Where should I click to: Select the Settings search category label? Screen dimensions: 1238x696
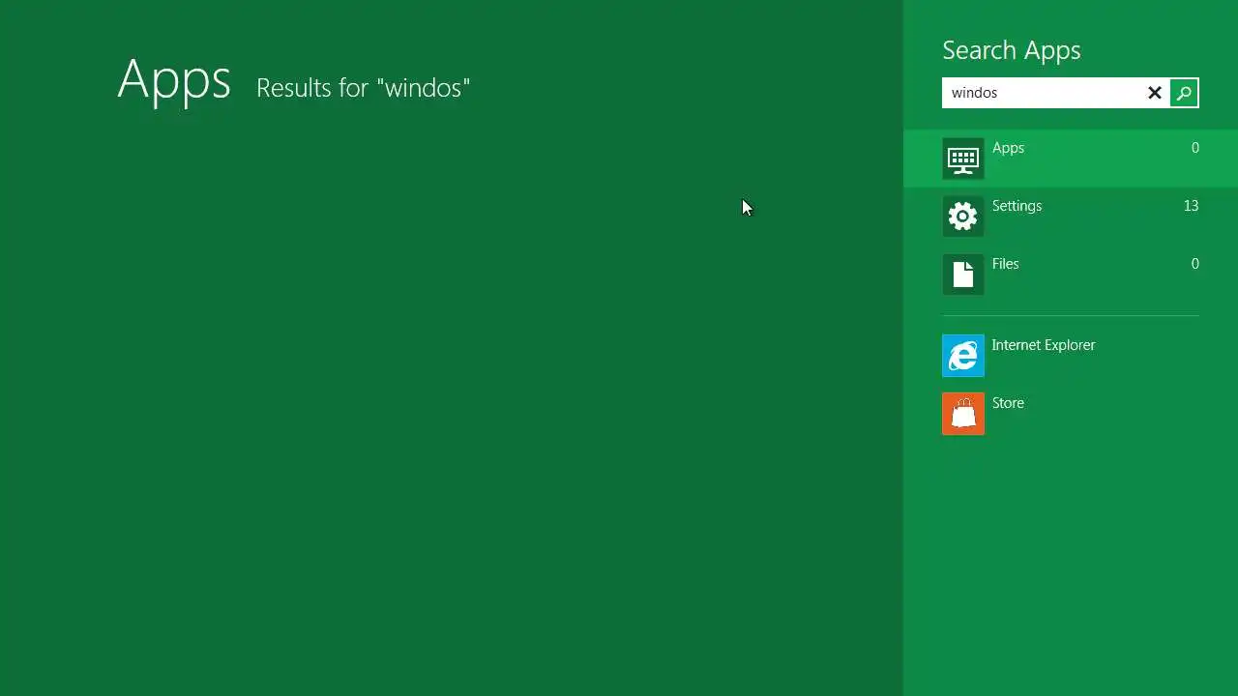tap(1017, 206)
